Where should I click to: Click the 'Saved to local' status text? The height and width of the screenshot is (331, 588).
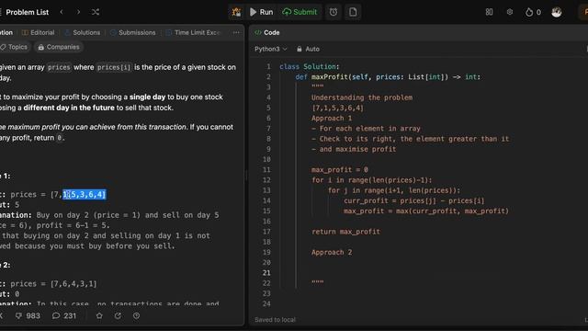point(275,320)
